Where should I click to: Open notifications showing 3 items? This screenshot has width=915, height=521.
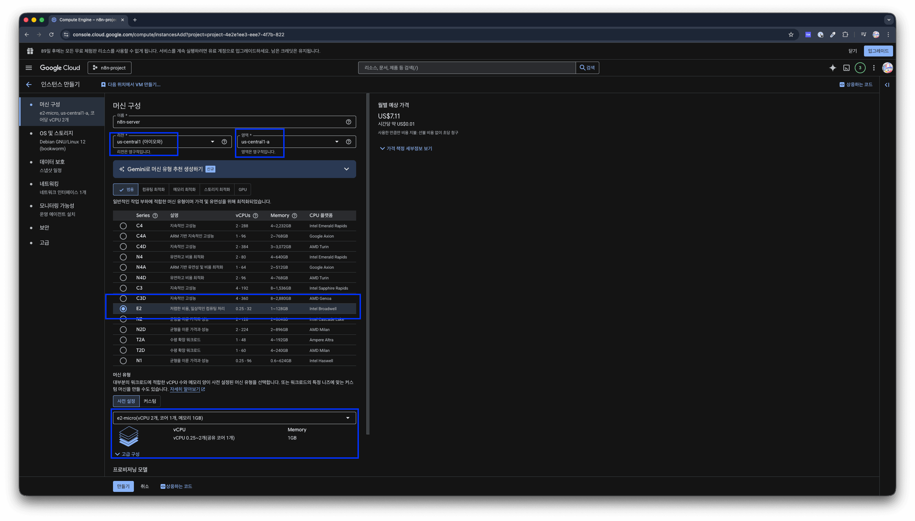860,68
